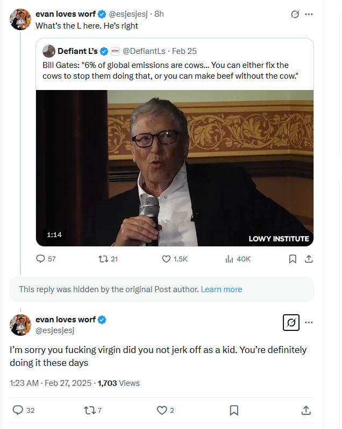Click the boxed Grok icon on reply
This screenshot has width=342, height=429.
click(291, 323)
